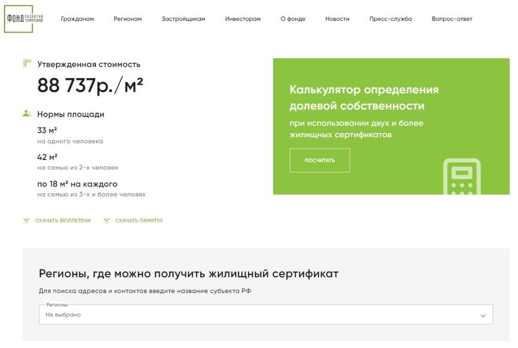518x348 pixels.
Task: Click the Скачать памятку link text
Action: point(139,221)
